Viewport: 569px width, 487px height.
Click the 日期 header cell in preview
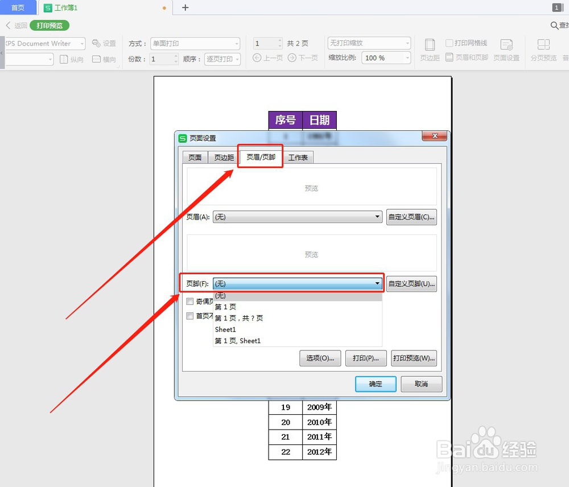[319, 119]
